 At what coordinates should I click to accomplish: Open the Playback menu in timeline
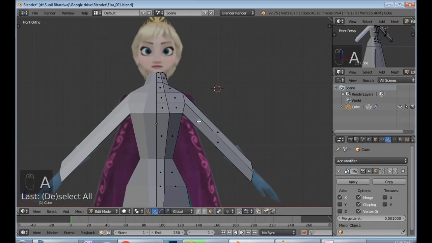(87, 233)
